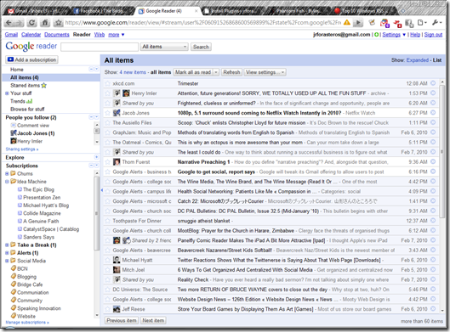
Task: Click the Subscriptions list scrollbar
Action: (x=97, y=213)
